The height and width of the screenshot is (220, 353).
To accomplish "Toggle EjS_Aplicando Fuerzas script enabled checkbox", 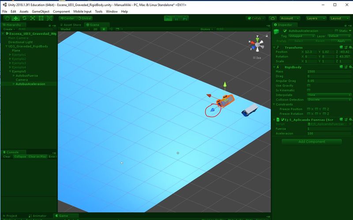I will (282, 120).
